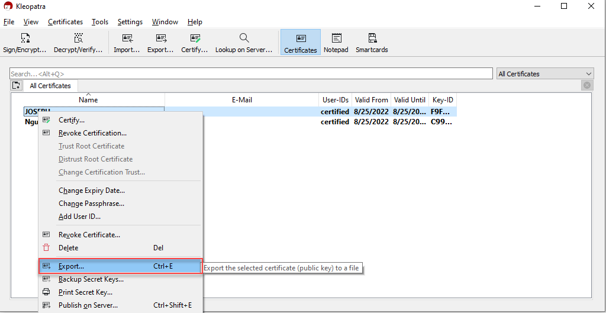Close the current tab using the gray X
The image size is (606, 313).
586,86
